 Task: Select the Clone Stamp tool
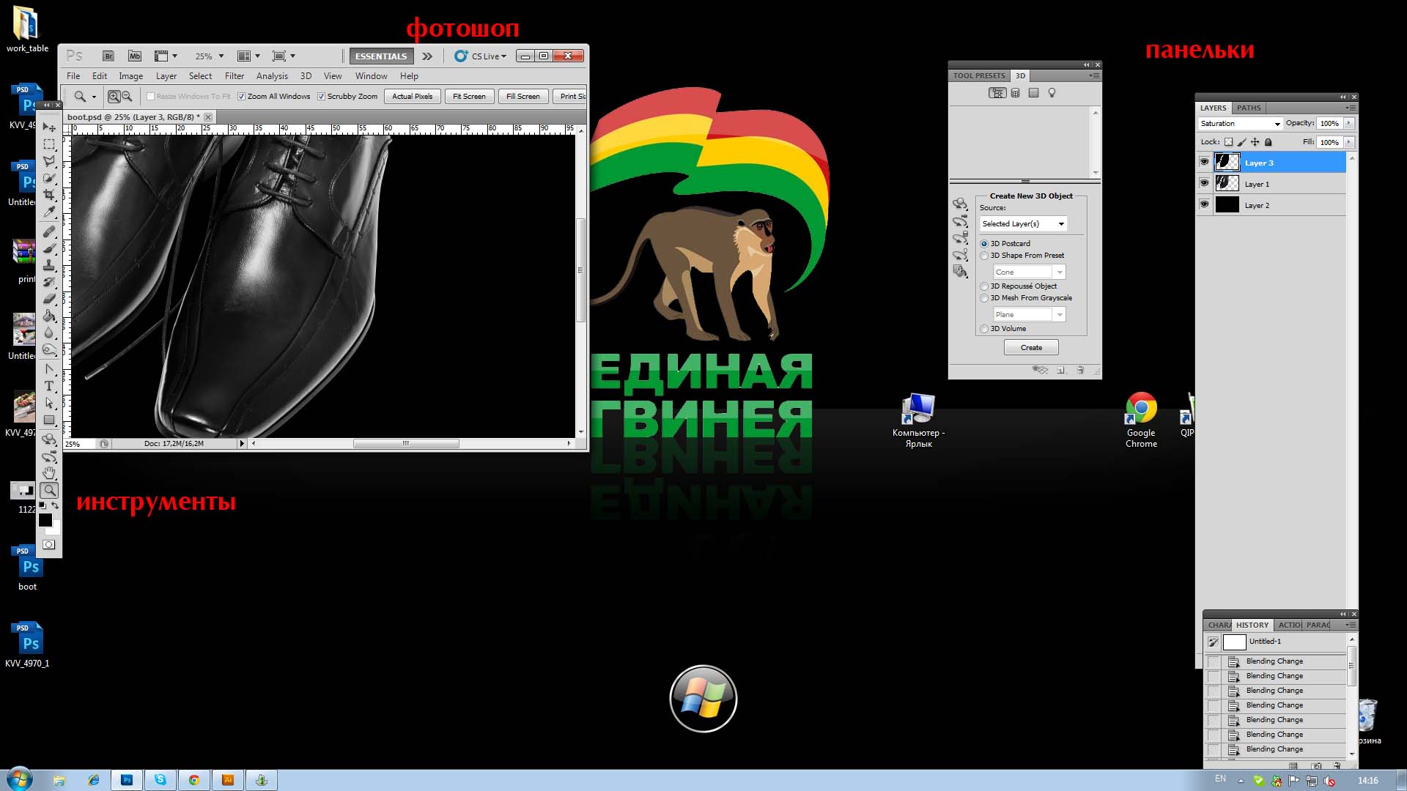point(49,265)
